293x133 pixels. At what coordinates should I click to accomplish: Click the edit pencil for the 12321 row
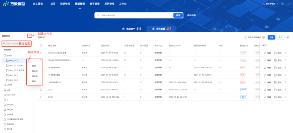click(265, 90)
